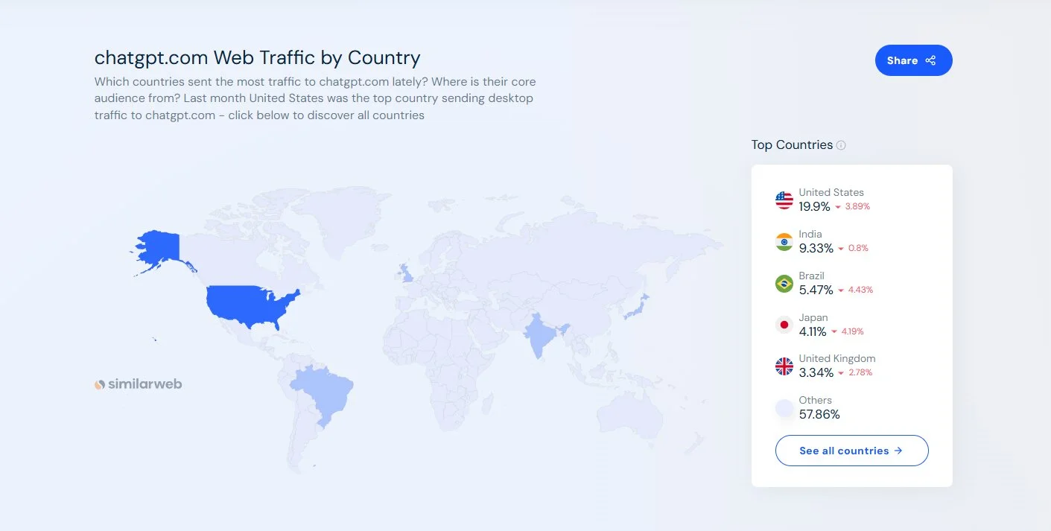The width and height of the screenshot is (1051, 531).
Task: Click the 0.8% decrease indicator
Action: 853,248
